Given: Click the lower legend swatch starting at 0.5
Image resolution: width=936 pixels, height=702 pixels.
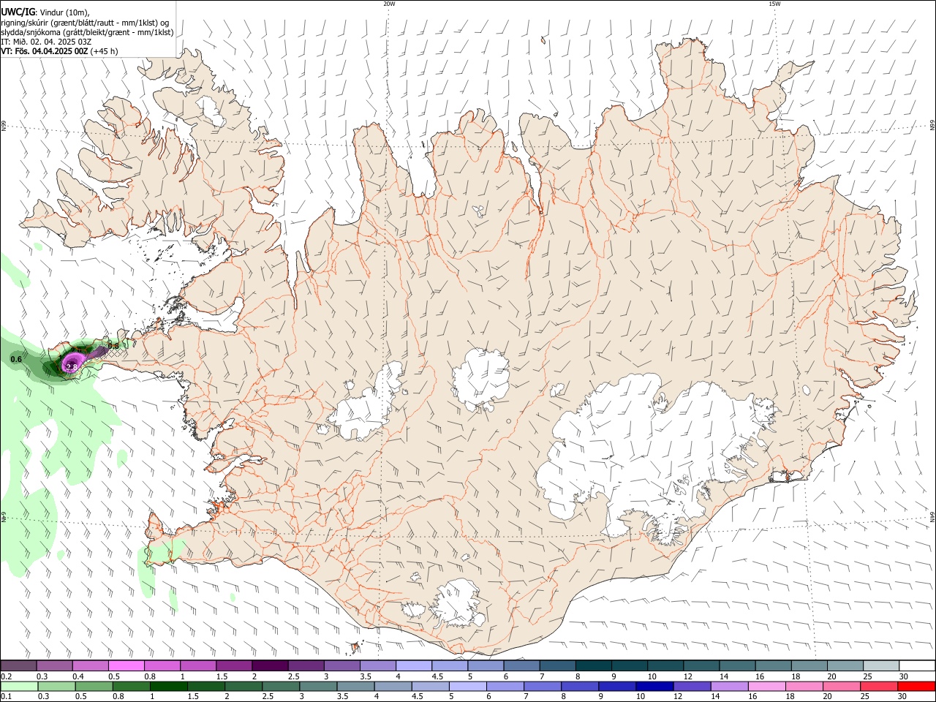Looking at the screenshot, I should click(x=94, y=686).
